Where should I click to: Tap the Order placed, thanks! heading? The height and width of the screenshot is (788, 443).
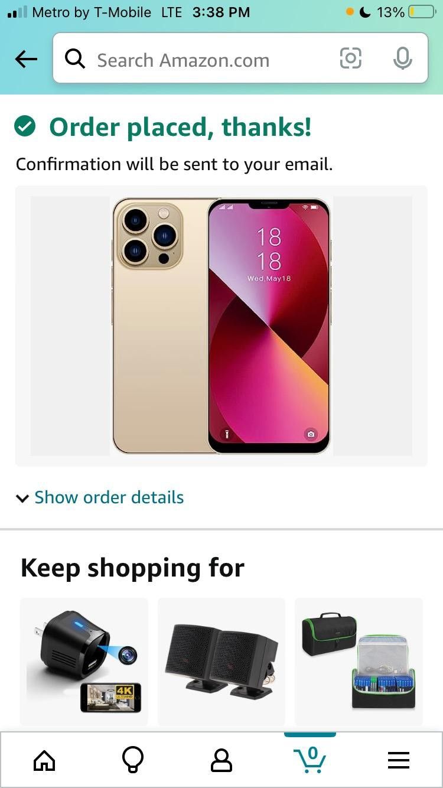coord(180,127)
